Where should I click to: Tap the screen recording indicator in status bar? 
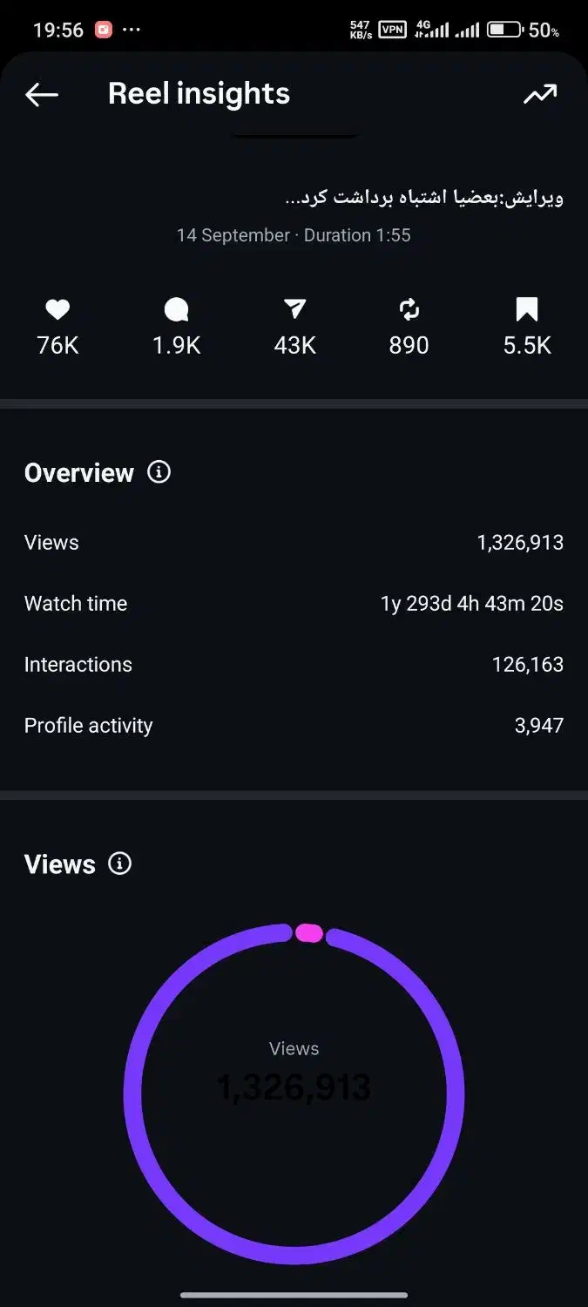tap(104, 30)
